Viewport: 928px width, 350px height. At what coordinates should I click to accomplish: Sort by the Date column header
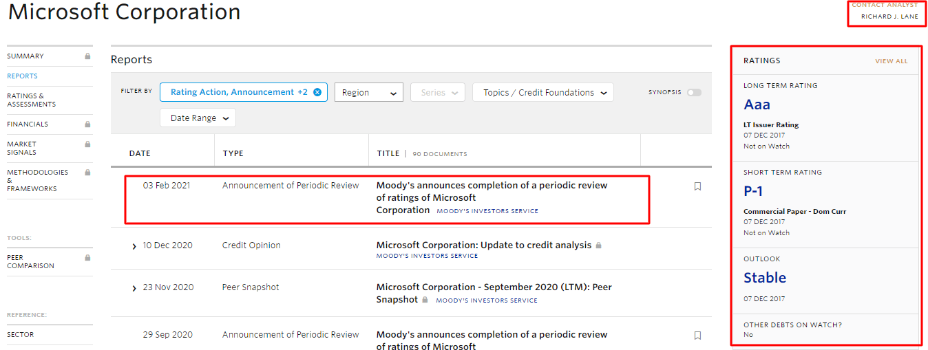tap(140, 153)
